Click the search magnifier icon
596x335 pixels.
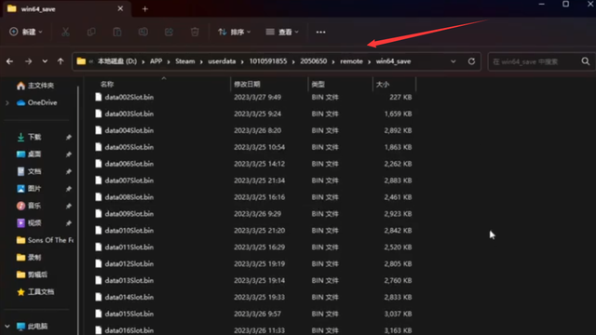[x=586, y=61]
